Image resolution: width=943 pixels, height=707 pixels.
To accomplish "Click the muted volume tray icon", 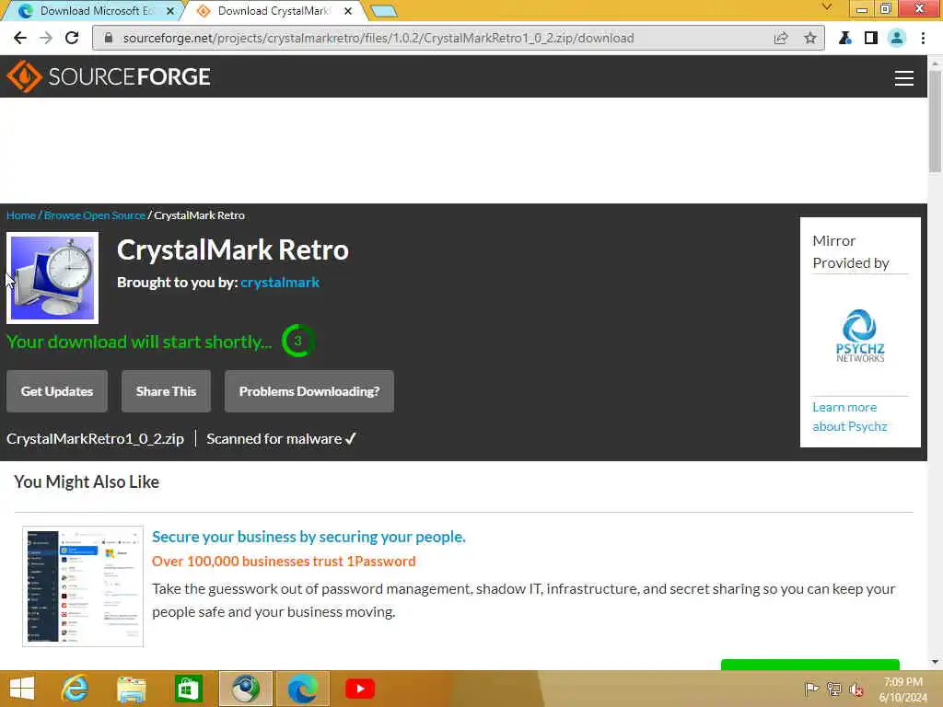I will point(856,689).
